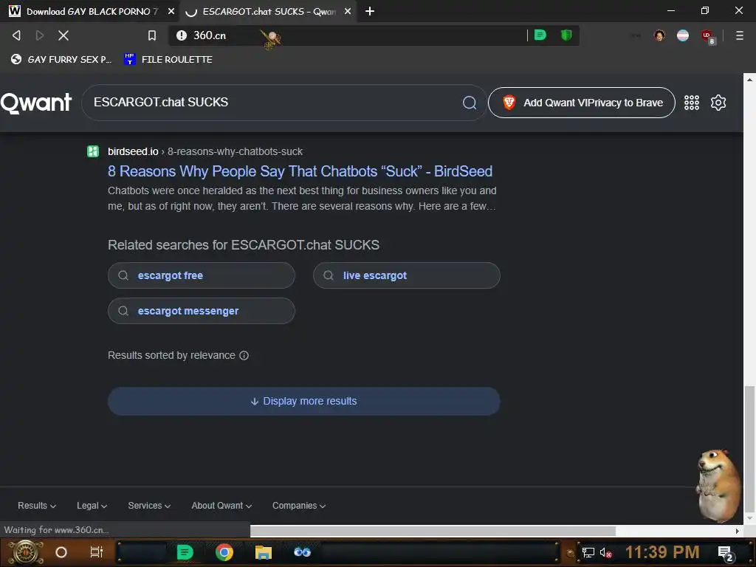756x567 pixels.
Task: Open the green Brave shield icon
Action: click(566, 35)
